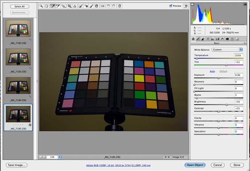Select the Red Eye Removal tool
Image resolution: width=250 pixels, height=171 pixels.
pyautogui.click(x=86, y=6)
